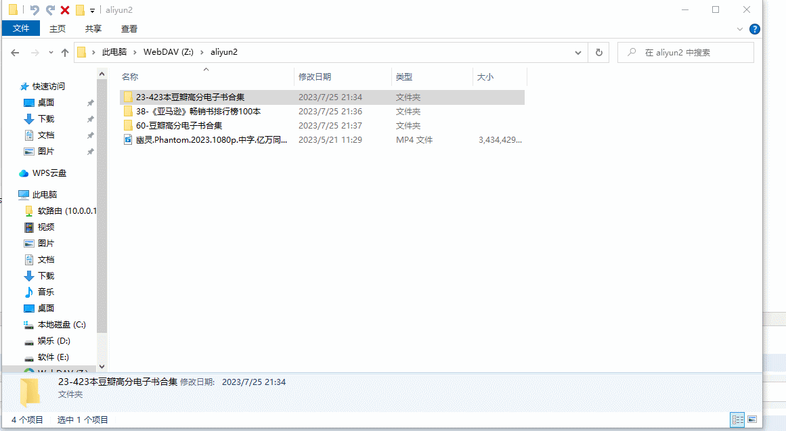Go up one folder level
The image size is (786, 431).
[x=65, y=53]
